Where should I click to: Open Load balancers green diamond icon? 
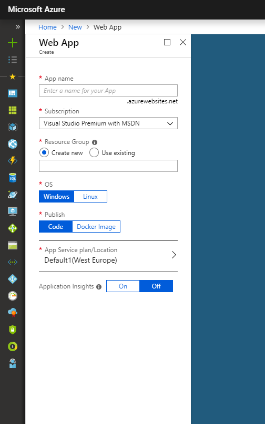[x=13, y=228]
